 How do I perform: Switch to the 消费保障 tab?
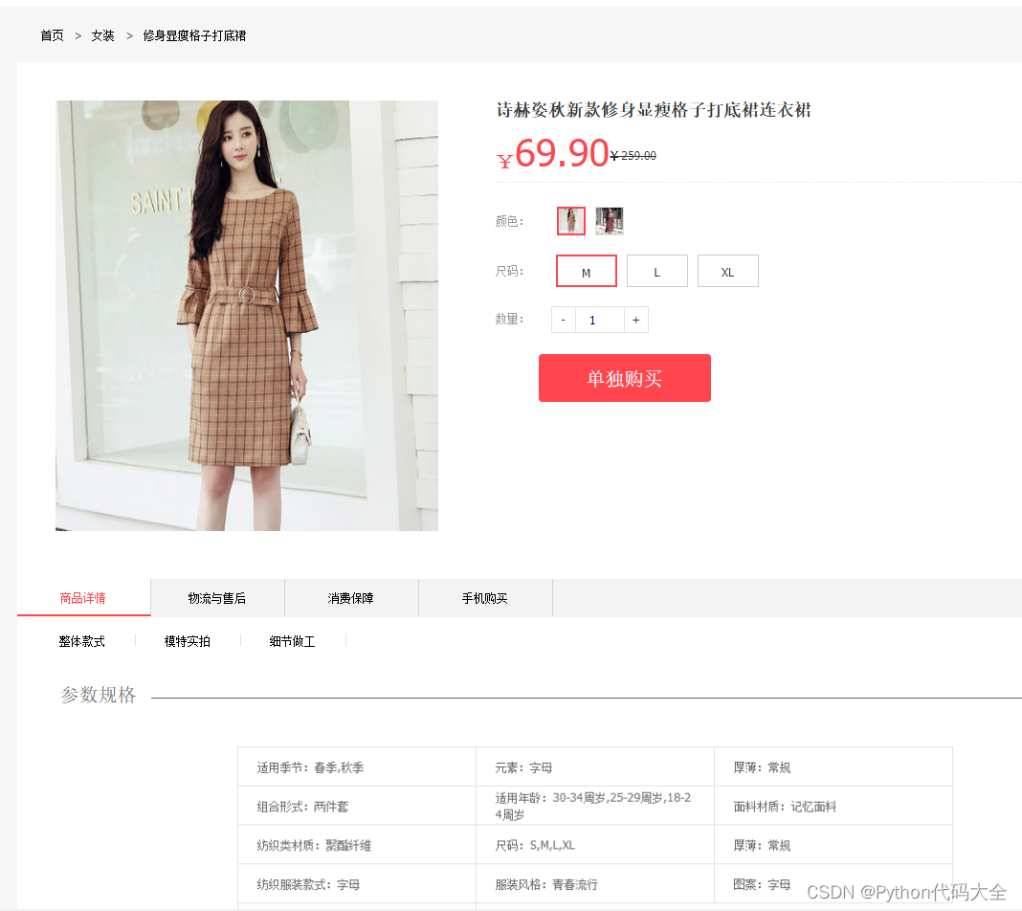(351, 598)
